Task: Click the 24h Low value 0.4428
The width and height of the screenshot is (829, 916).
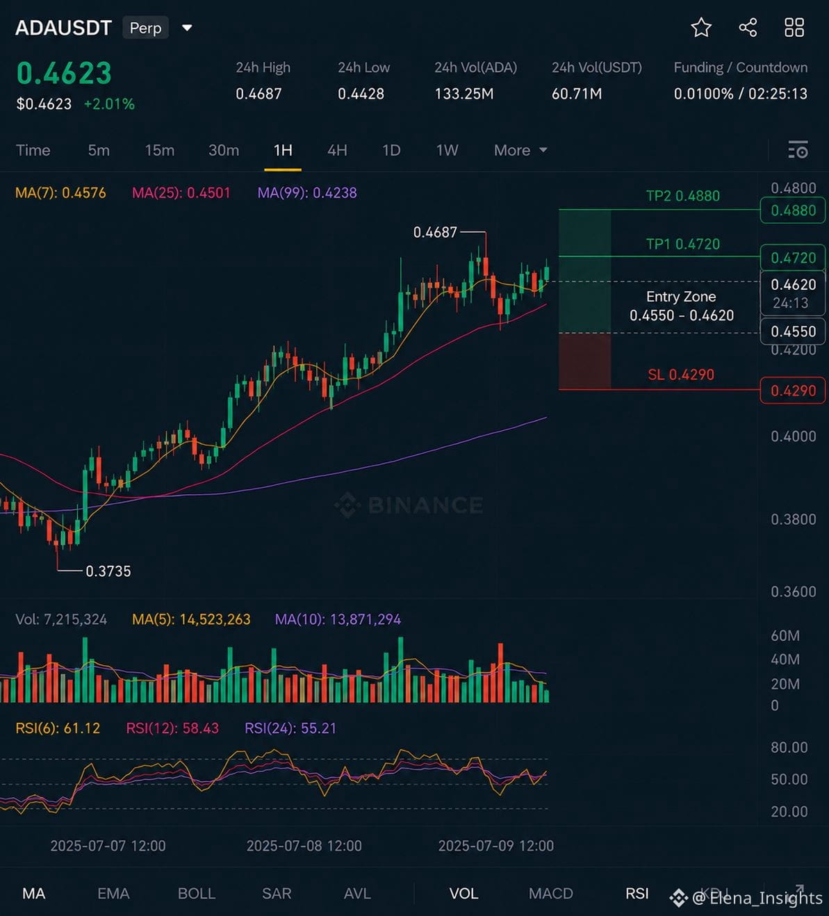Action: point(361,94)
